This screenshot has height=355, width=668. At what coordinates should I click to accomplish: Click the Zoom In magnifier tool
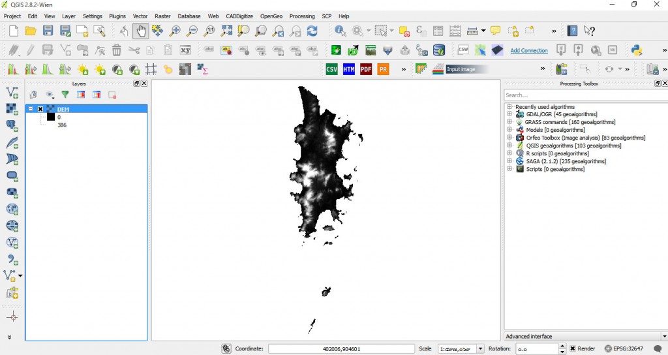[175, 31]
